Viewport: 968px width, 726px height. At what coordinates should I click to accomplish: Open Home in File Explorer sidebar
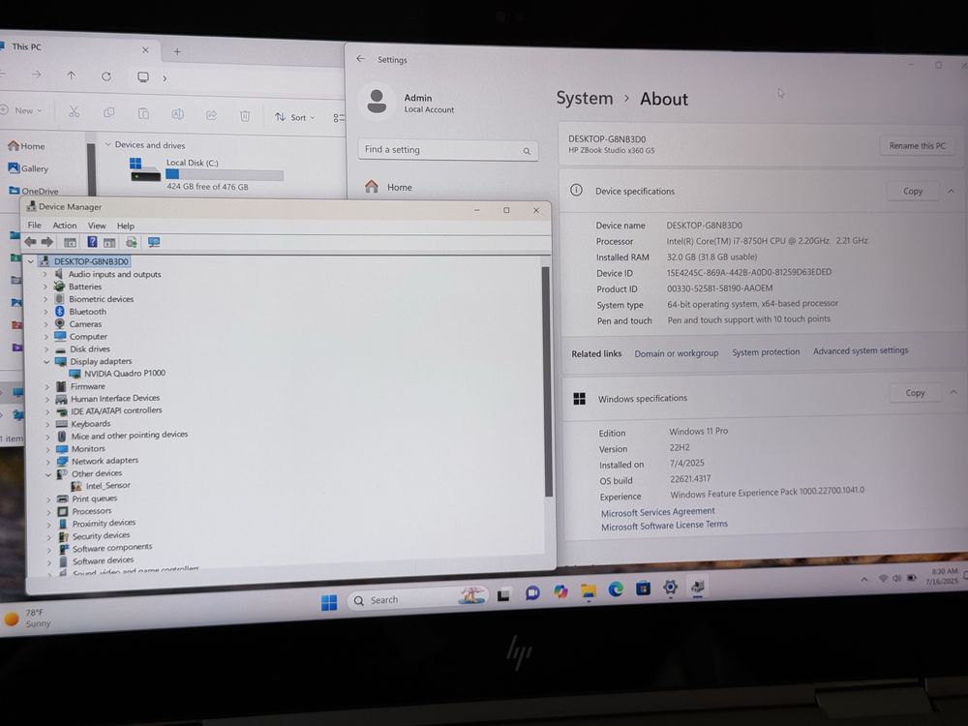coord(26,146)
